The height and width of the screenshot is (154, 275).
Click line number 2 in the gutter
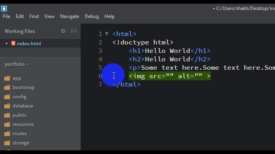coord(100,42)
